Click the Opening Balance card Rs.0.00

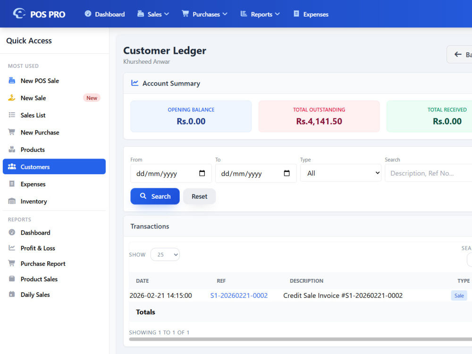click(x=191, y=116)
